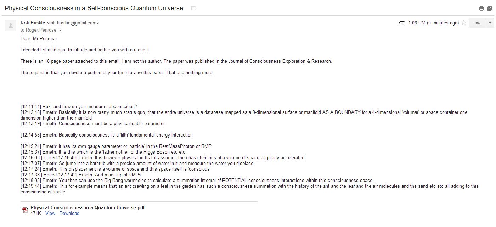Click the email subject title
496x227 pixels.
[94, 8]
